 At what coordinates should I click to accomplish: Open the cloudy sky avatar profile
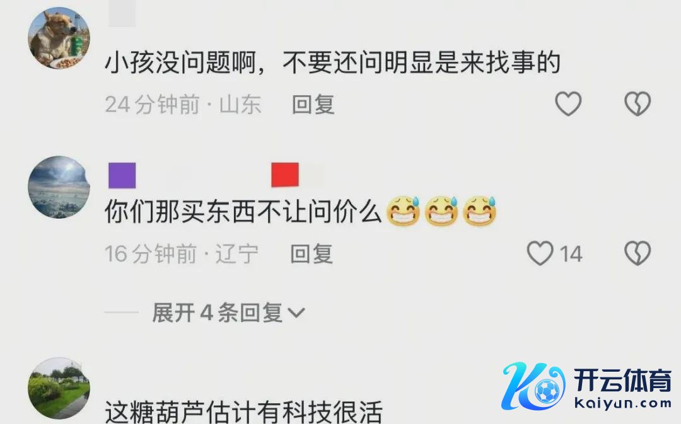pyautogui.click(x=59, y=187)
